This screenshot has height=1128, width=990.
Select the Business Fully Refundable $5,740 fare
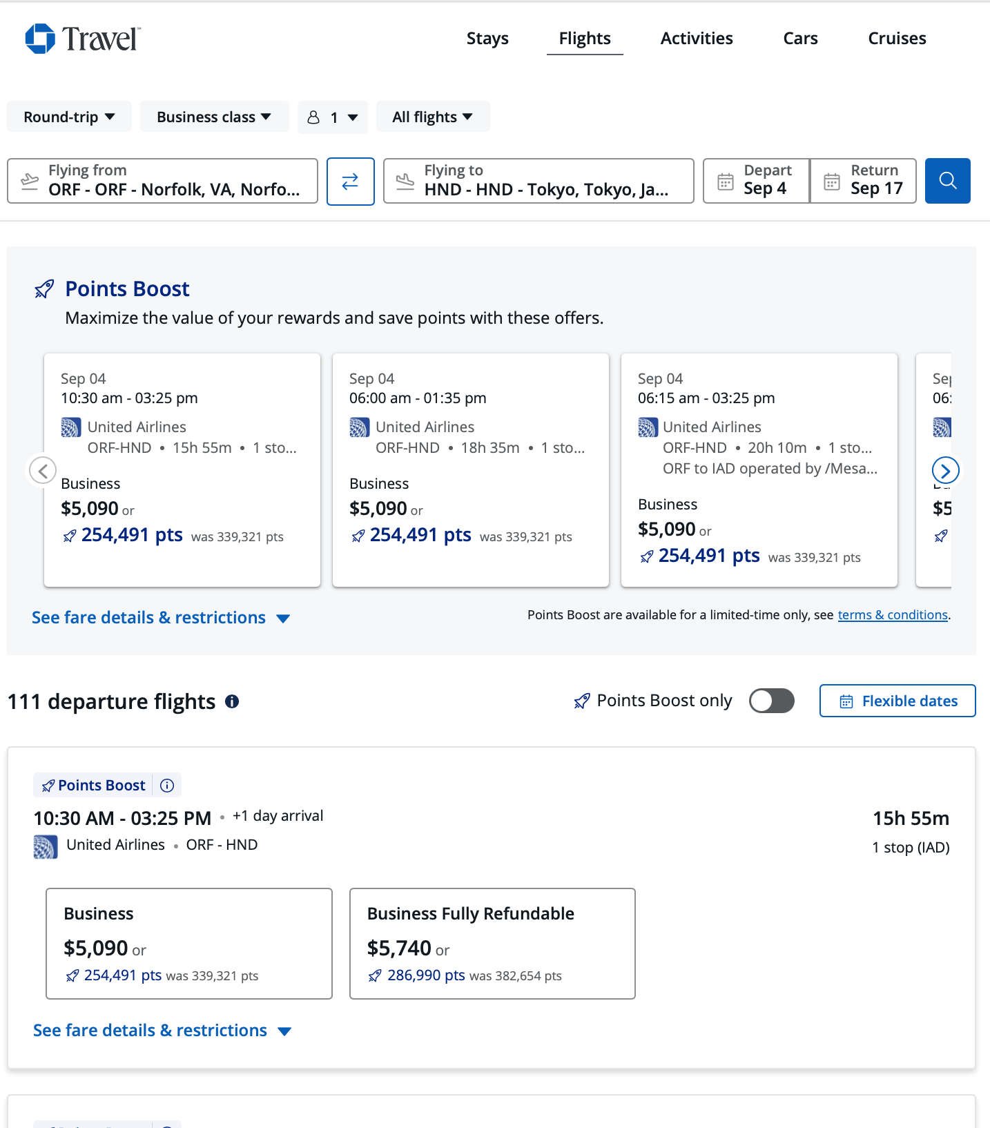point(492,944)
